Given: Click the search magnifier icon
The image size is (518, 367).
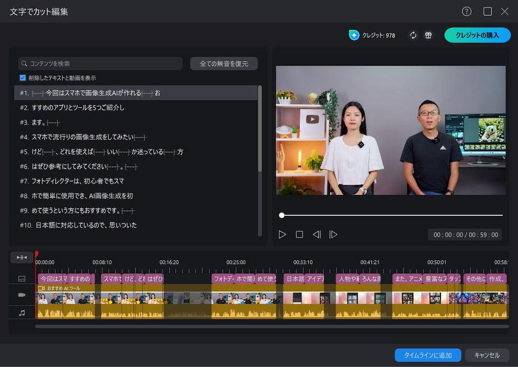Looking at the screenshot, I should pos(24,63).
